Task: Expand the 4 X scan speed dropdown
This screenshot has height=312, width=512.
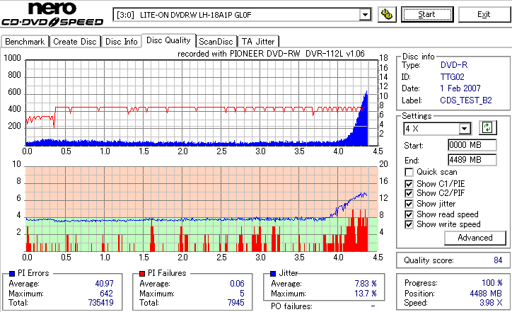Action: [464, 129]
